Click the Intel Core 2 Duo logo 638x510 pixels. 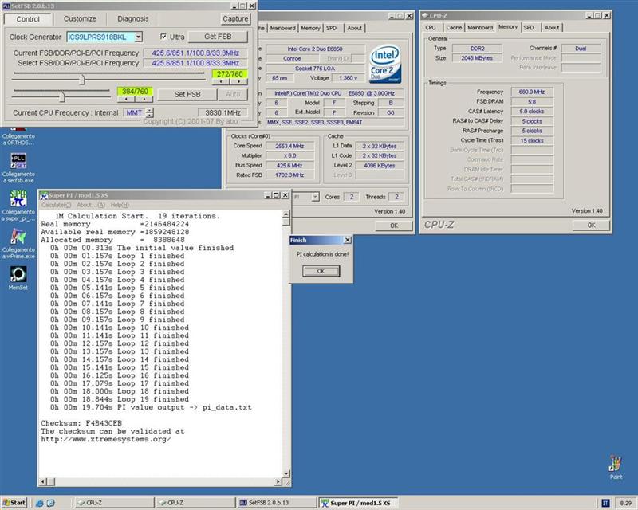385,64
